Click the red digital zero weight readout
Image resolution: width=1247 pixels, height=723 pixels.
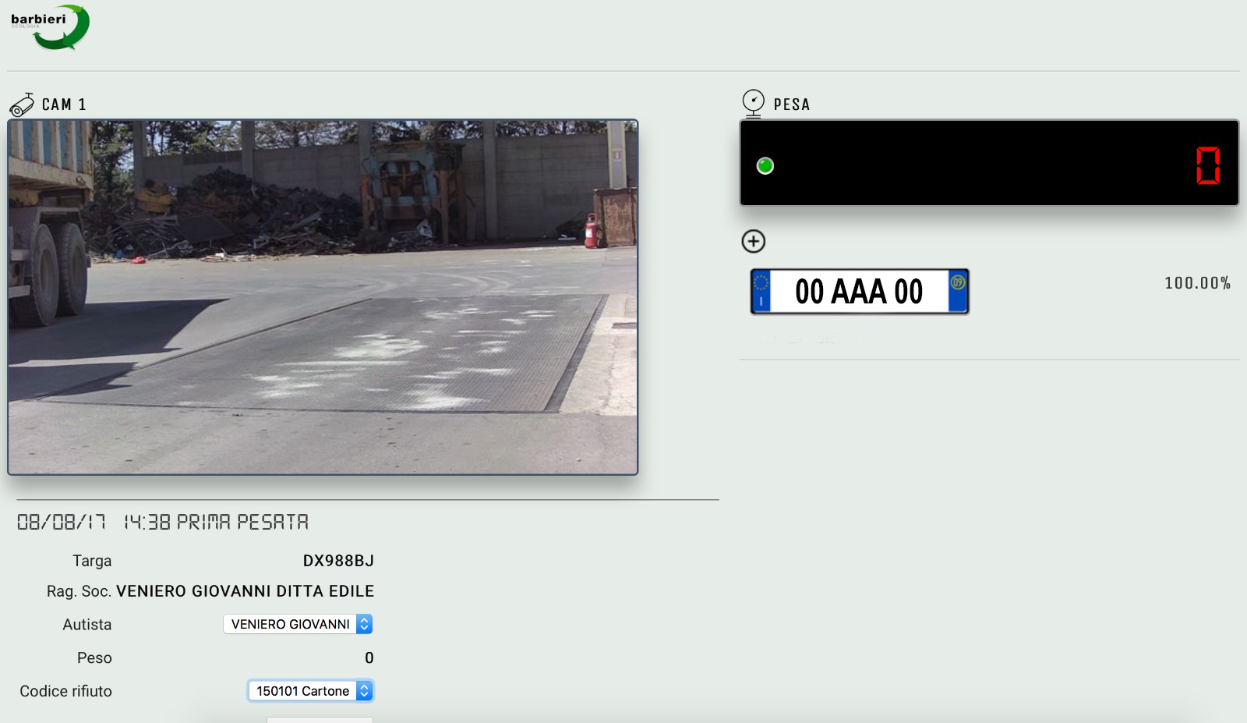tap(1207, 165)
